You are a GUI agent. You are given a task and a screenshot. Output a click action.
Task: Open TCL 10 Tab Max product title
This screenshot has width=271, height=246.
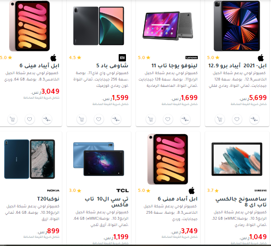pyautogui.click(x=107, y=202)
